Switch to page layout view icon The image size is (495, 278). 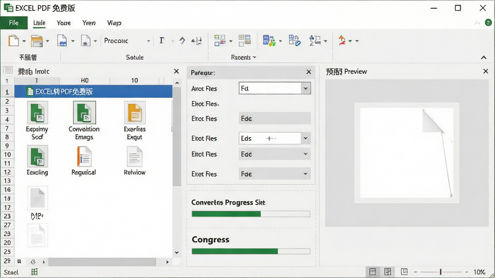tap(388, 272)
